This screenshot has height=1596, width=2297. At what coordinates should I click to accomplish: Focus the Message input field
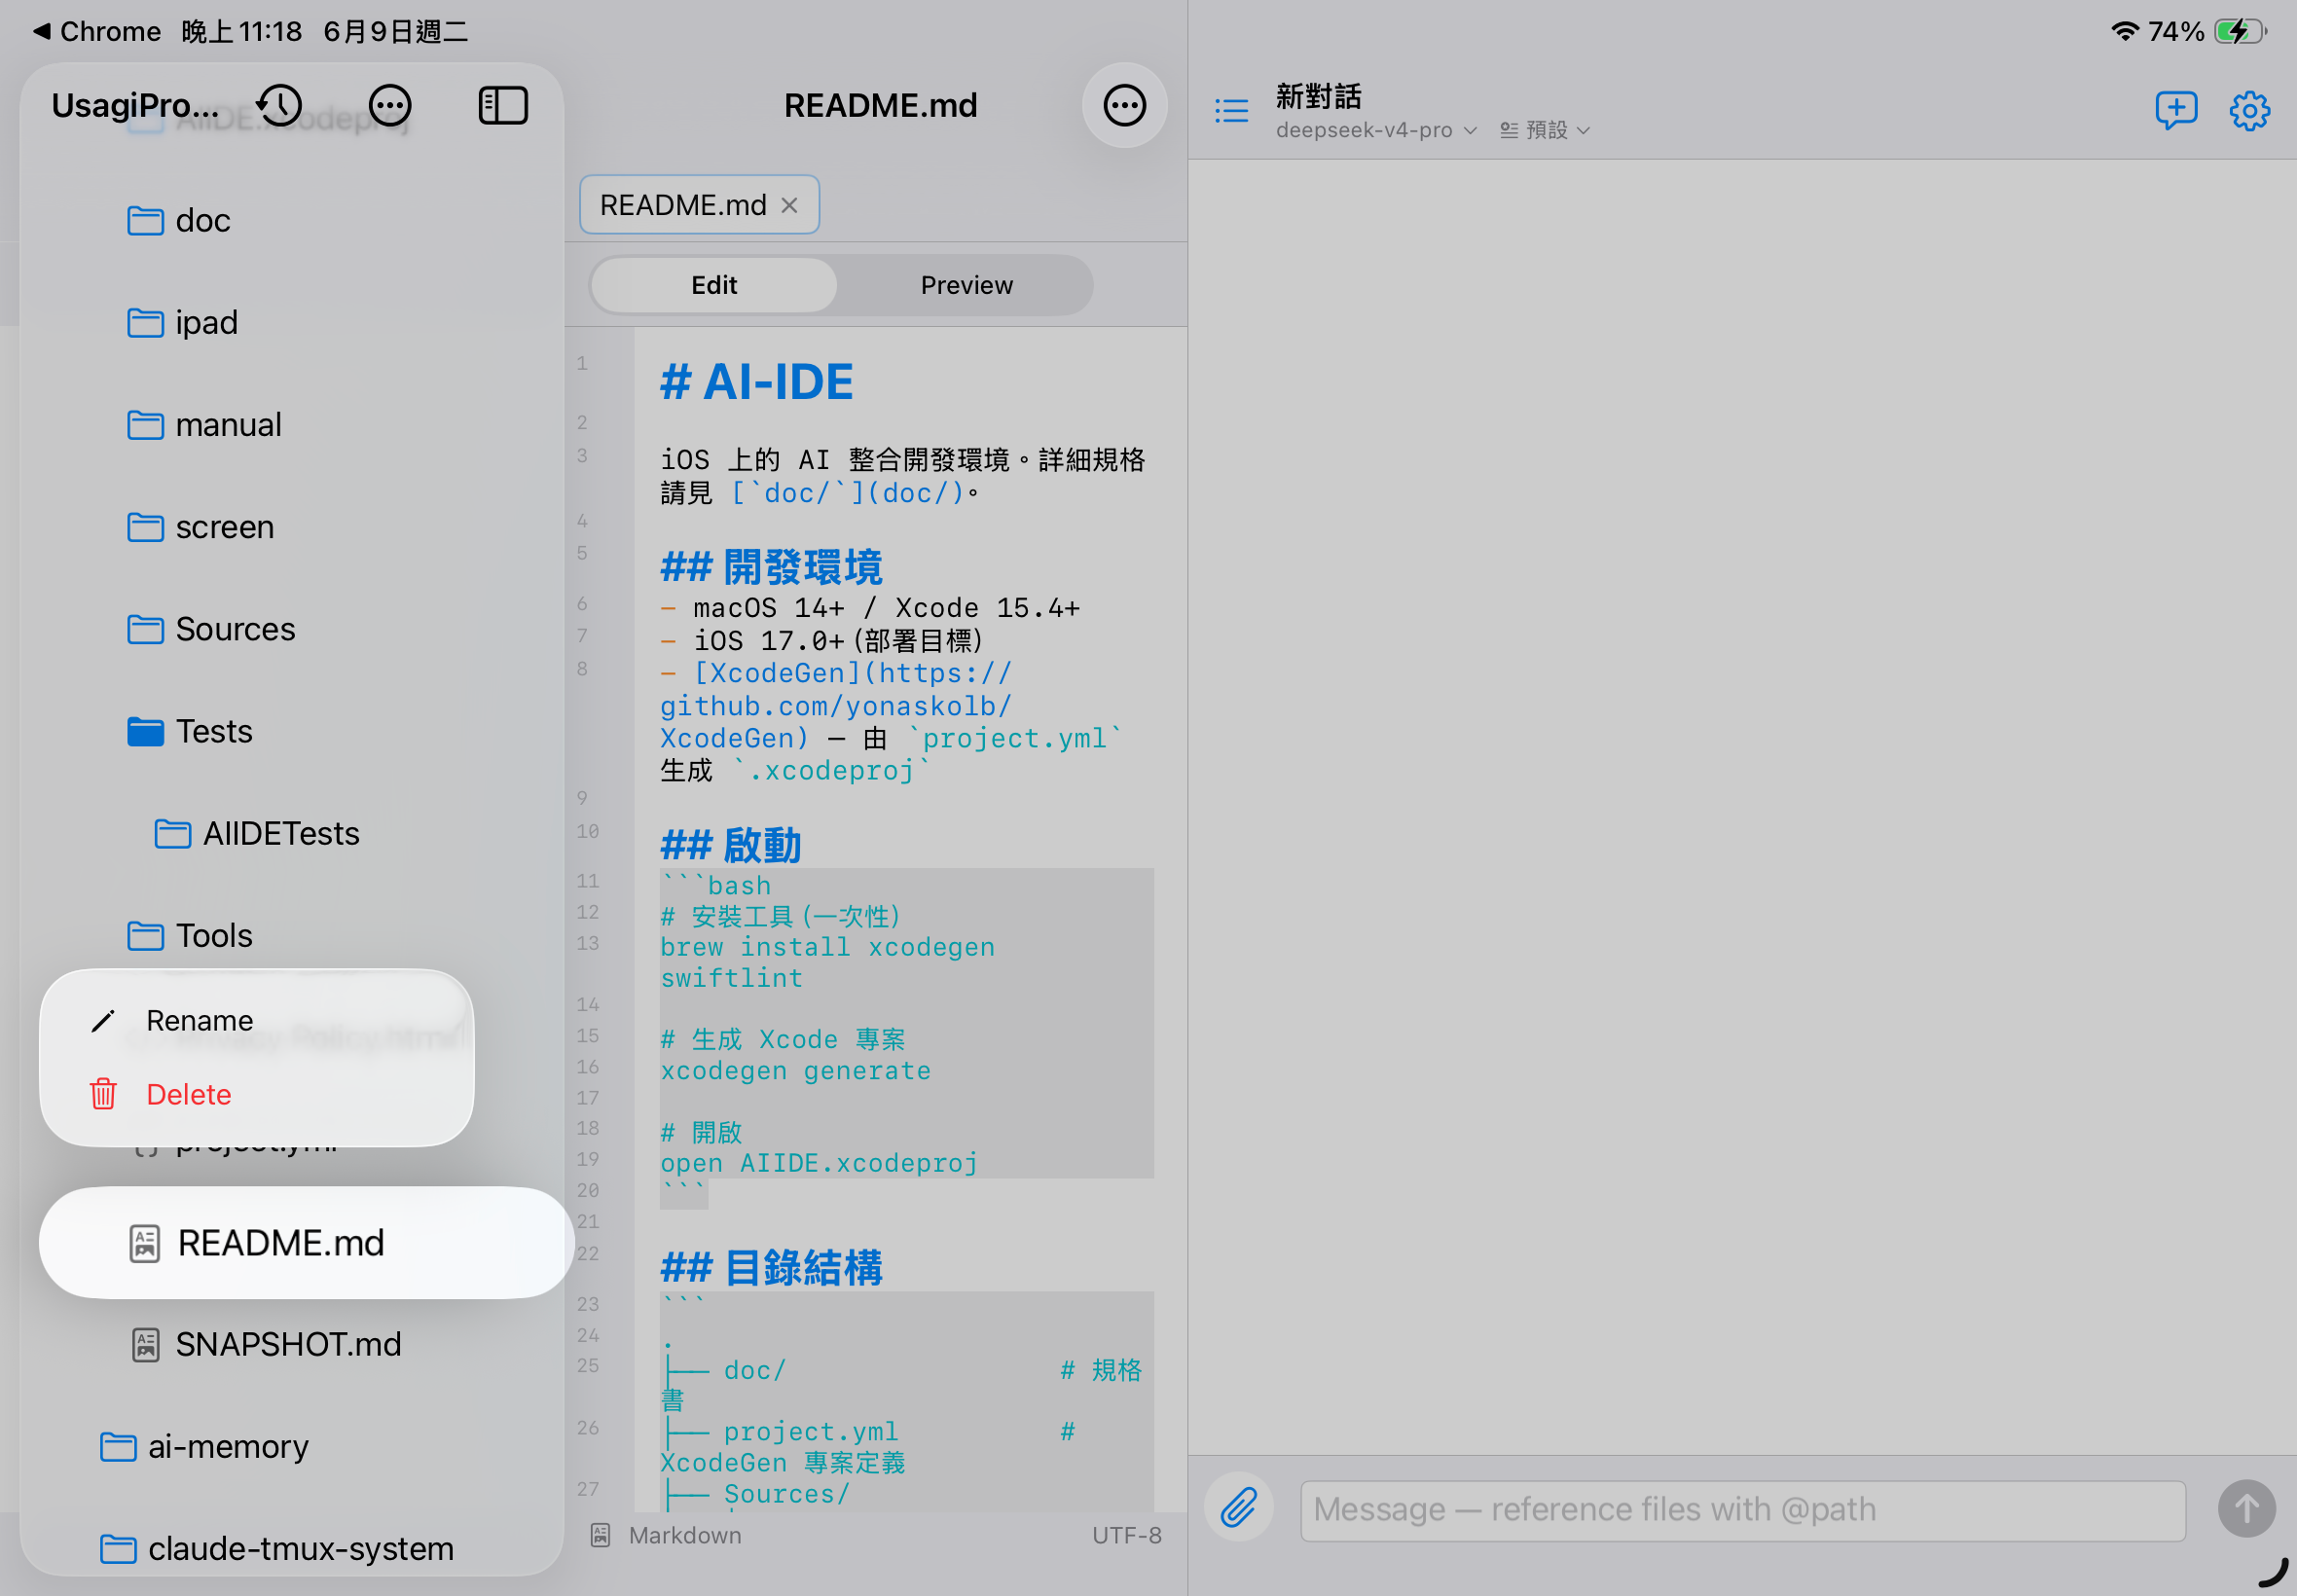click(x=1742, y=1509)
